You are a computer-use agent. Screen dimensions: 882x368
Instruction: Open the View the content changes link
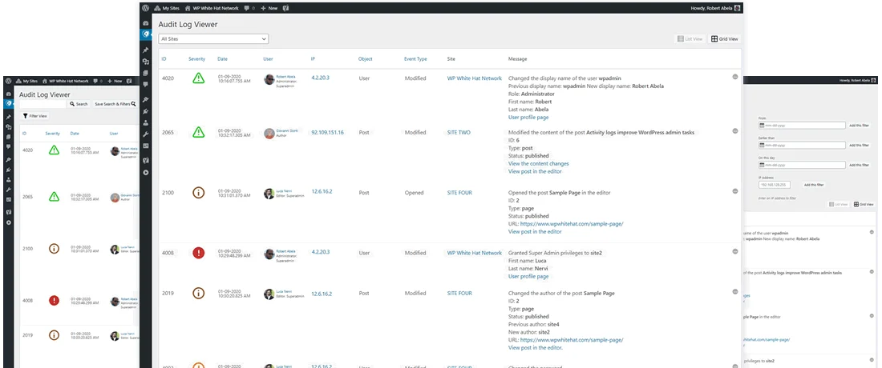coord(538,163)
